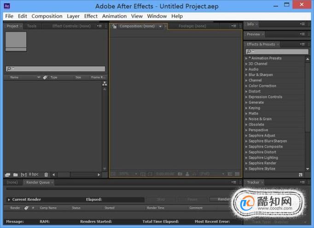Open the Window menu

[x=157, y=16]
